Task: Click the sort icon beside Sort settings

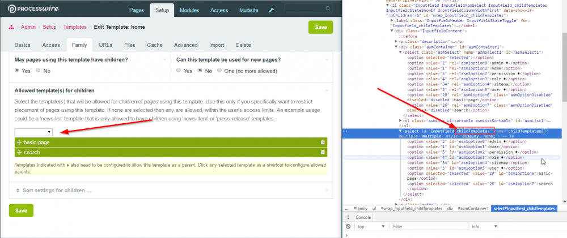Action: click(18, 190)
